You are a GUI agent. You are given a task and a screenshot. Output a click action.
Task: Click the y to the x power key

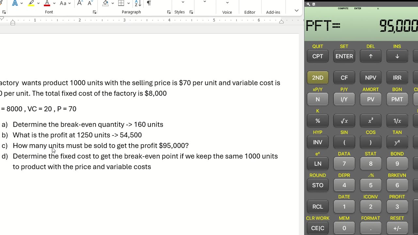(397, 142)
